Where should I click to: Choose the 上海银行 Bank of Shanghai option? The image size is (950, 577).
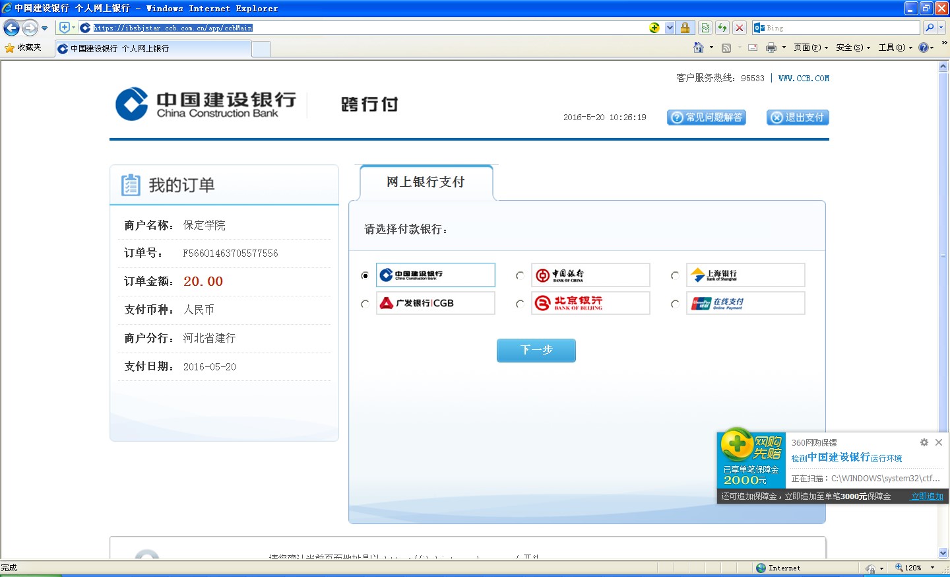point(675,275)
